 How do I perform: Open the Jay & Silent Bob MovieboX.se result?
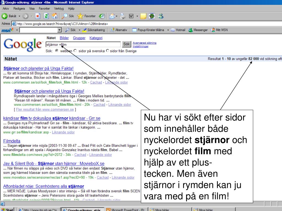54,164
